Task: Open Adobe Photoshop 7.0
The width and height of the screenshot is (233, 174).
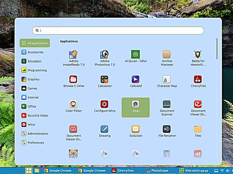Action: [105, 58]
